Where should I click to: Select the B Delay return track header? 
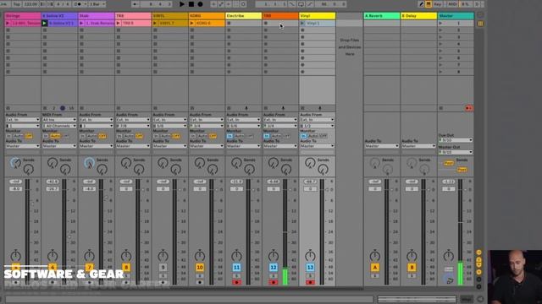[x=418, y=16]
